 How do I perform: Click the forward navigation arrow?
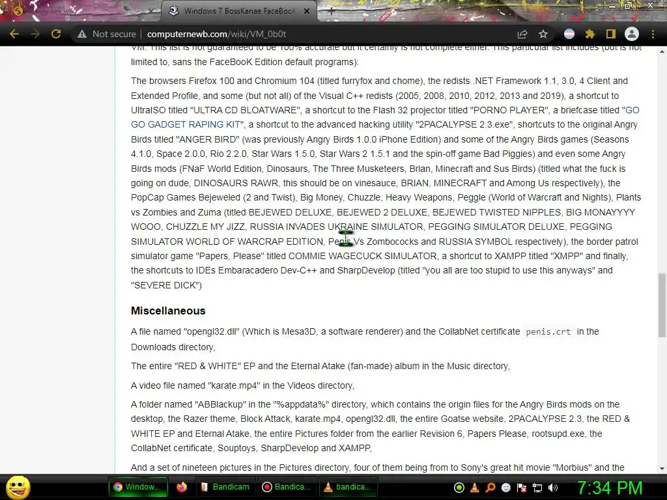click(35, 34)
